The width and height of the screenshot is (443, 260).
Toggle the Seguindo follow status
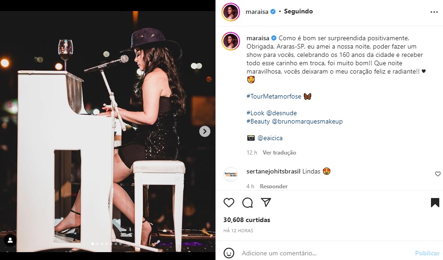pos(298,12)
